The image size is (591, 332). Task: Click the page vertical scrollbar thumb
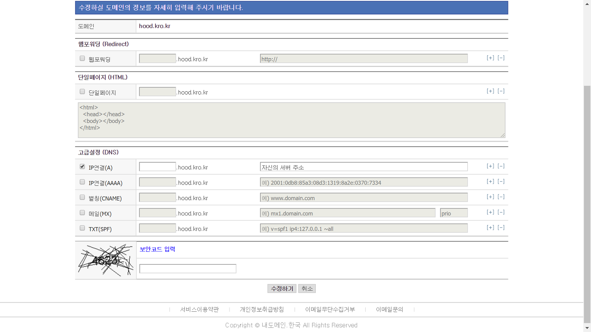[587, 205]
